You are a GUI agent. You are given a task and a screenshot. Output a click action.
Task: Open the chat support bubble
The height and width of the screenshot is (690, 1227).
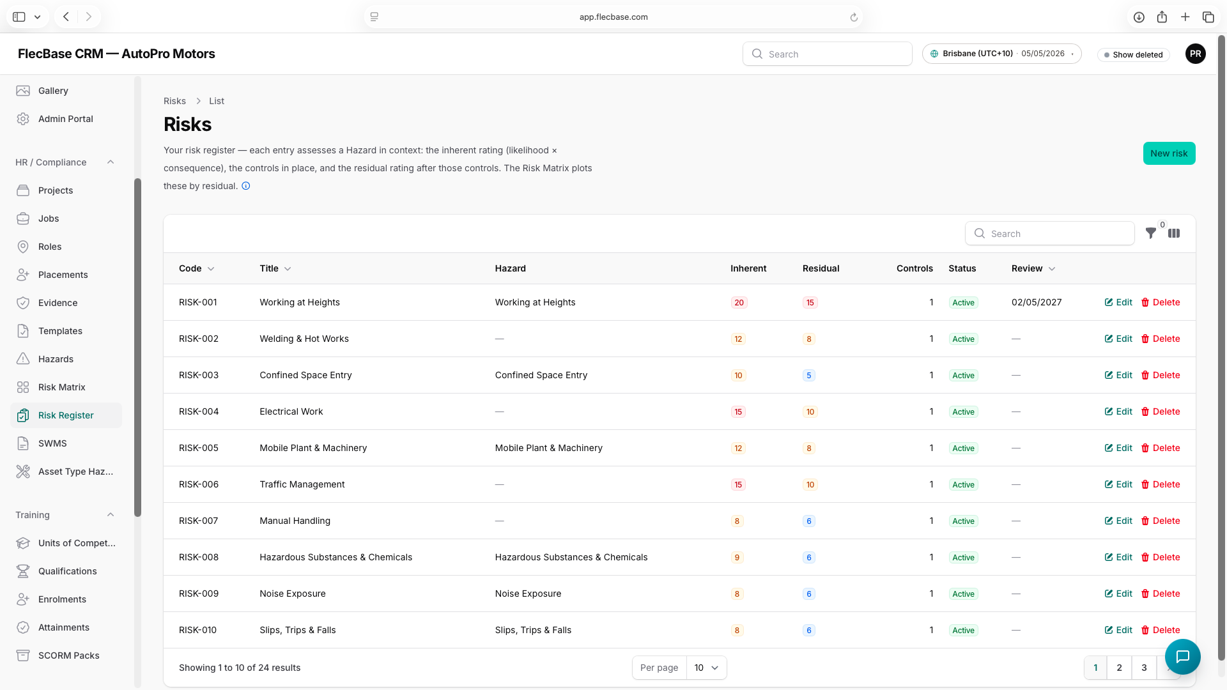point(1183,656)
